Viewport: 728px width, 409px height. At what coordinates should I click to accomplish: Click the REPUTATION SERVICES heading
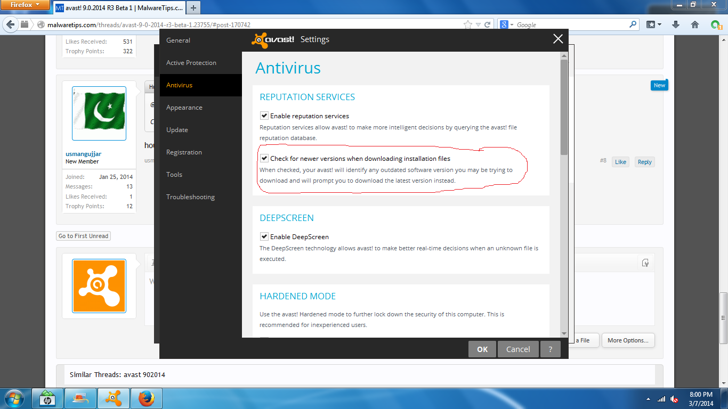coord(308,97)
